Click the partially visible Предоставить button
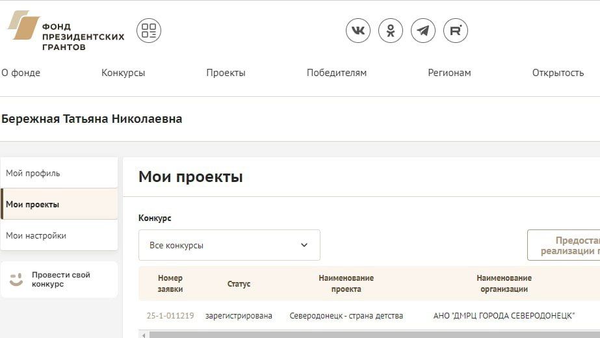This screenshot has height=338, width=600. pyautogui.click(x=564, y=245)
